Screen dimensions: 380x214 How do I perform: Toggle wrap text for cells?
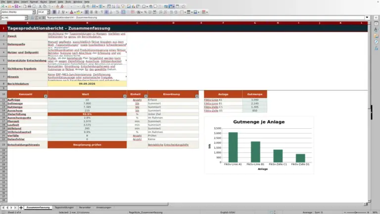pos(117,12)
